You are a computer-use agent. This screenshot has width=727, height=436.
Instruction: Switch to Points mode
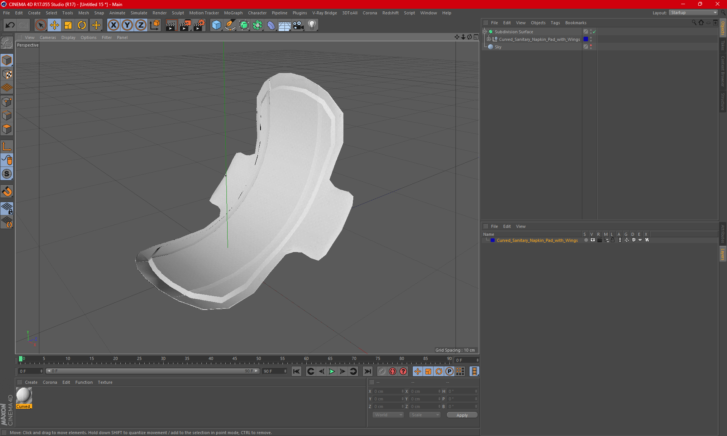(7, 102)
